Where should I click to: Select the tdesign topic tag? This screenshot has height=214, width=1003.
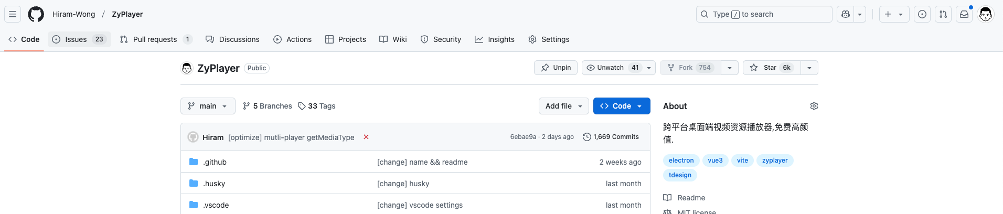(680, 175)
